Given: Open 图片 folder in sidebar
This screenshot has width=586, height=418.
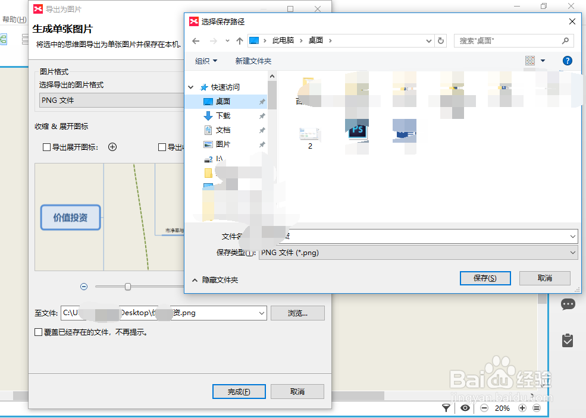Looking at the screenshot, I should click(x=223, y=144).
